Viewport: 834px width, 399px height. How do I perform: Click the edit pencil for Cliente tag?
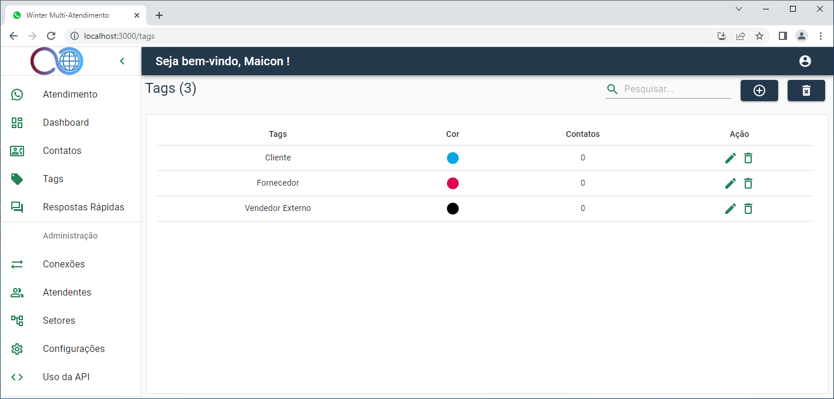pyautogui.click(x=730, y=158)
